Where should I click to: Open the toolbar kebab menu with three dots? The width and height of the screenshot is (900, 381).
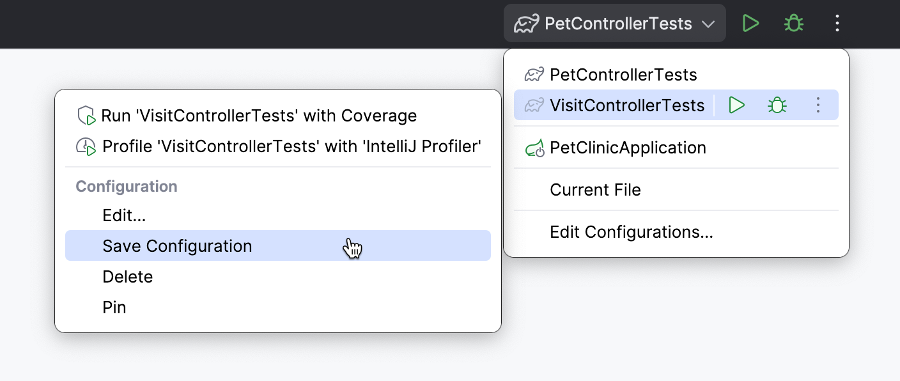click(x=836, y=23)
